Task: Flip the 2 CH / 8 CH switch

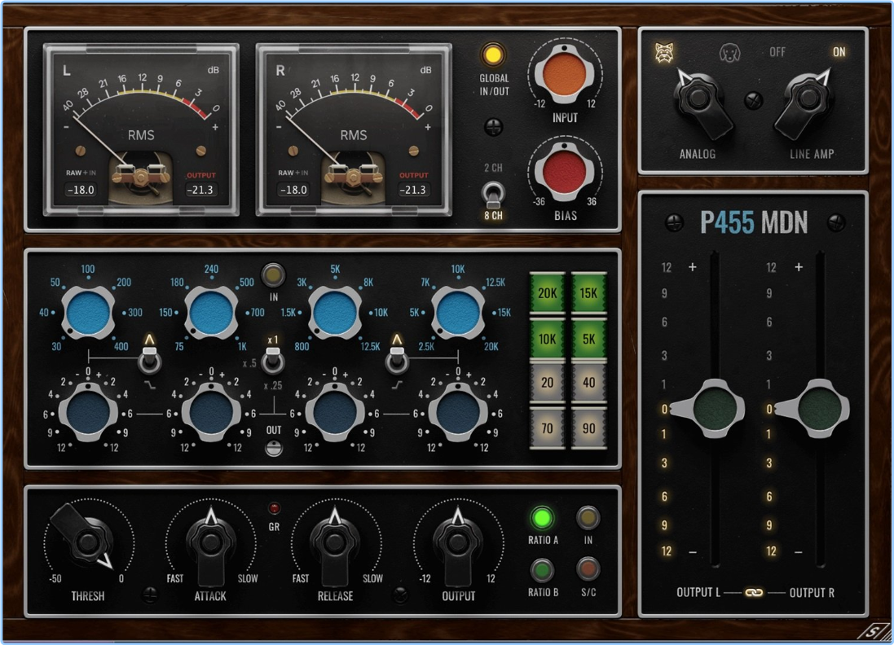Action: pos(493,195)
